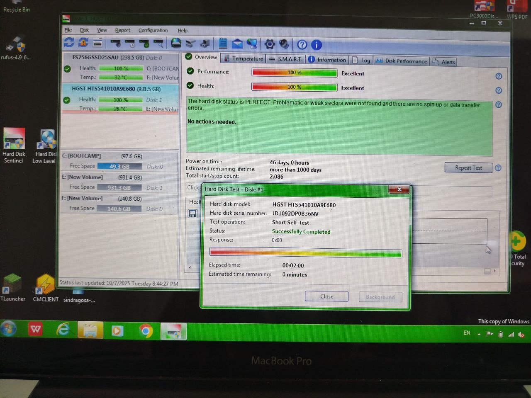Screen dimensions: 531x398
Task: Open the blue notepad report icon
Action: (223, 44)
